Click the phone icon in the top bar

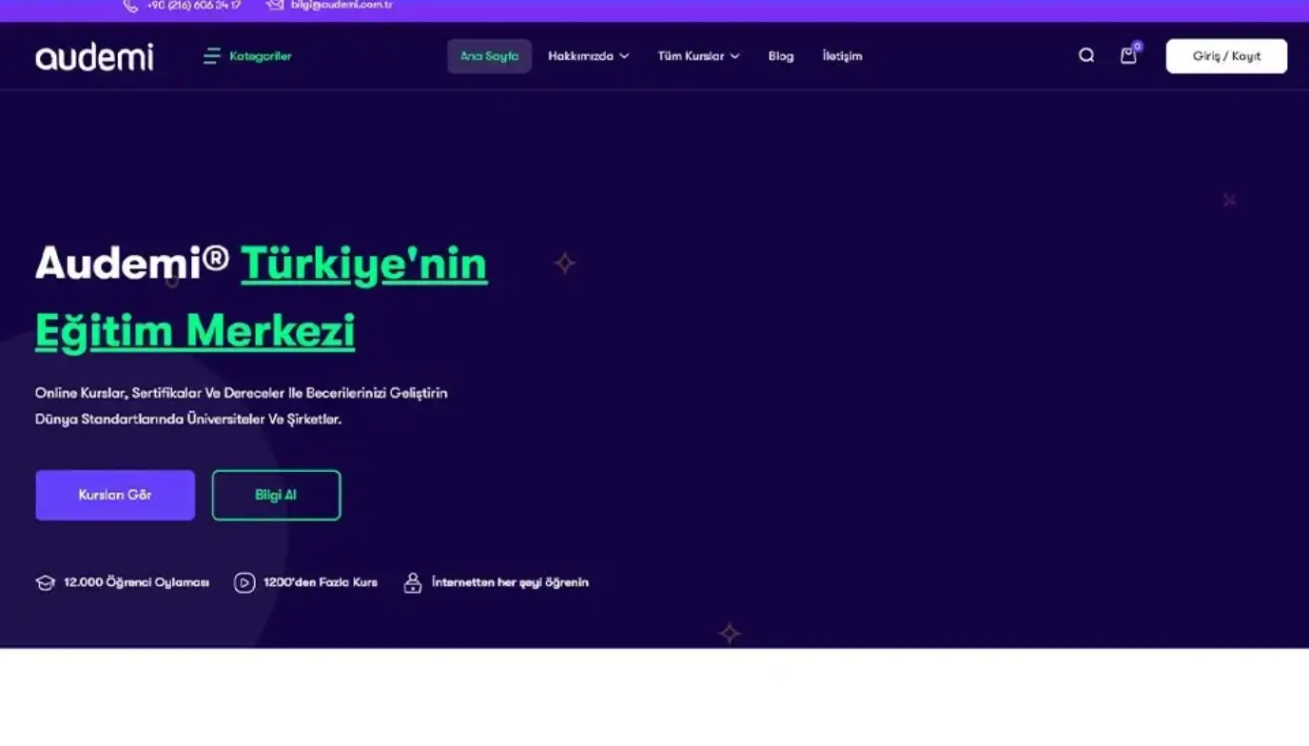coord(130,6)
